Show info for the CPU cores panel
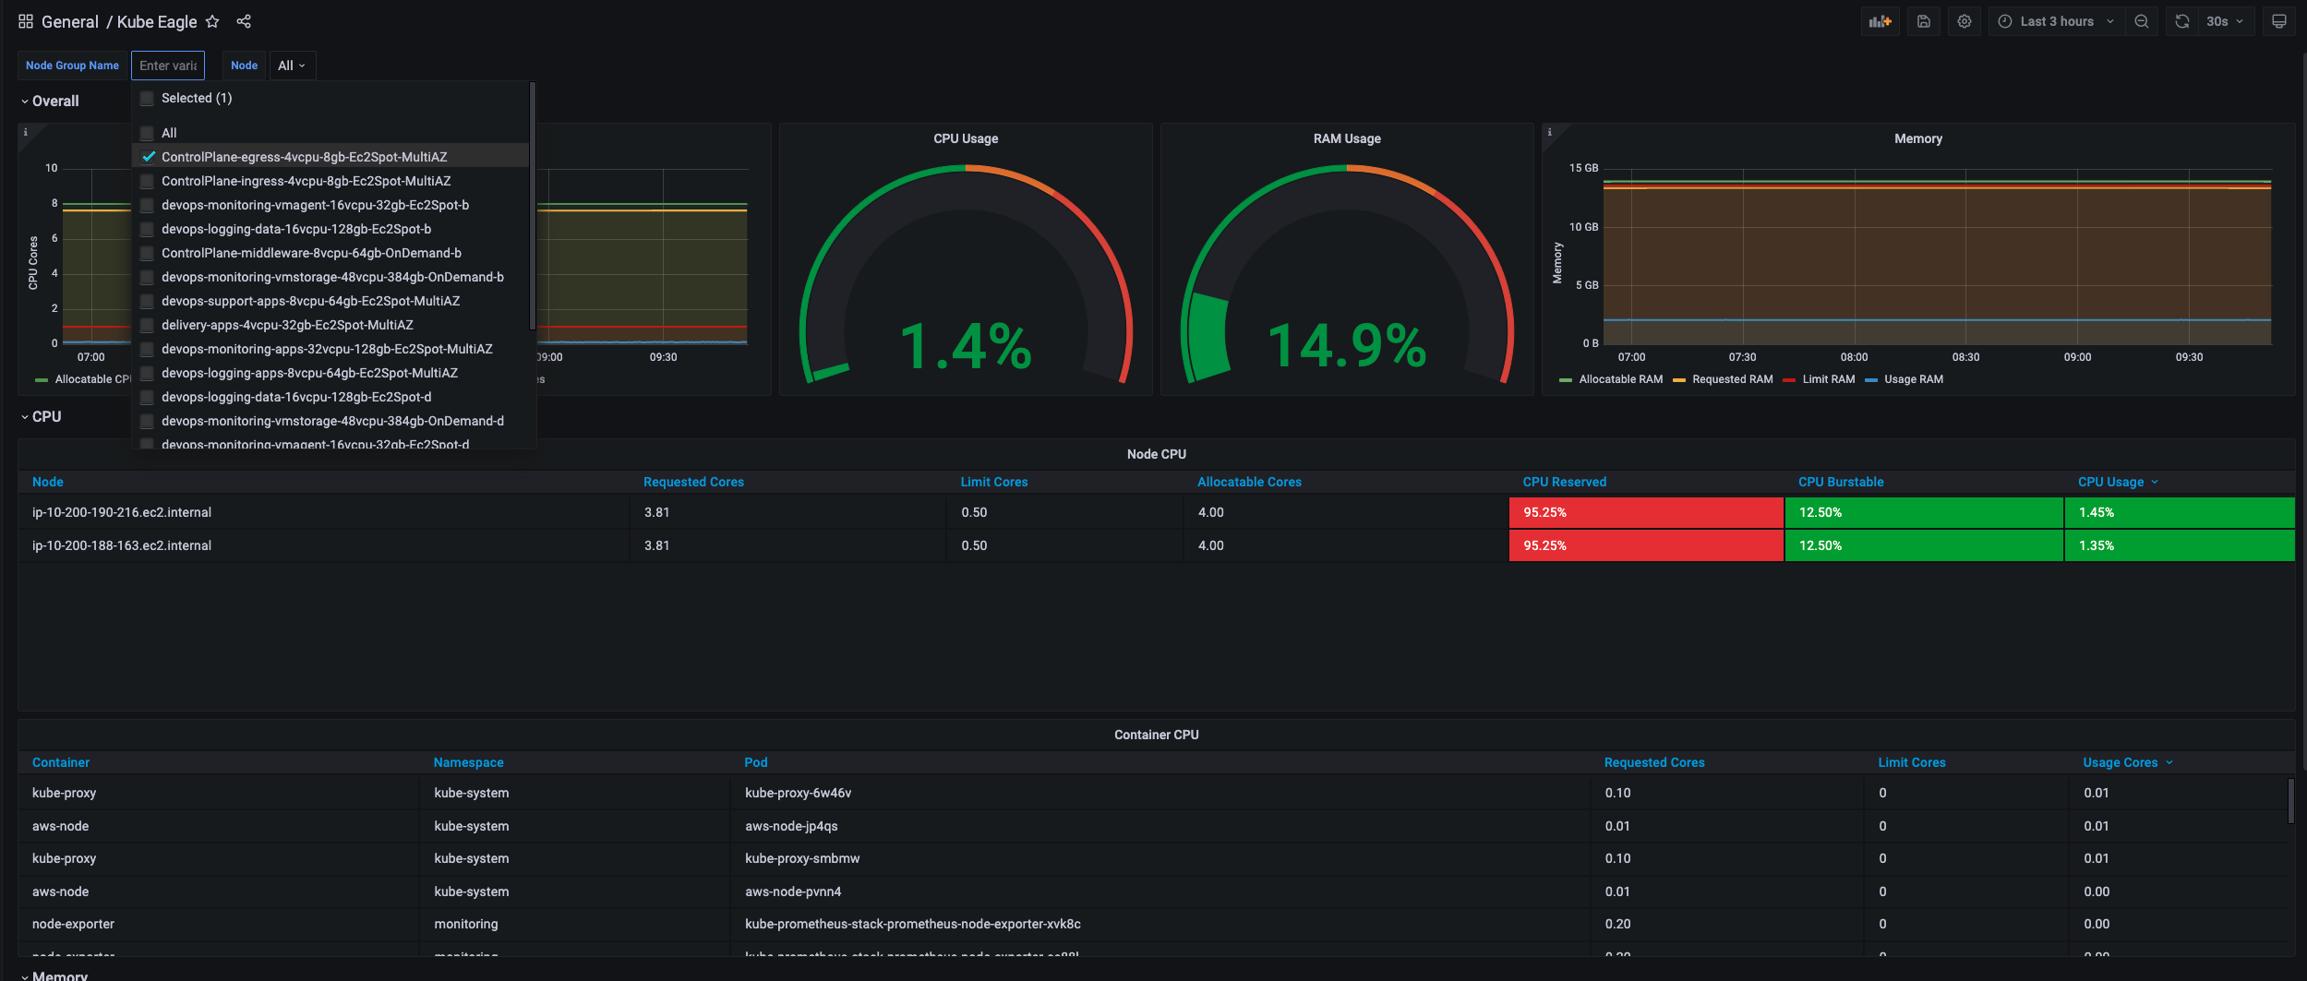2307x981 pixels. tap(26, 132)
